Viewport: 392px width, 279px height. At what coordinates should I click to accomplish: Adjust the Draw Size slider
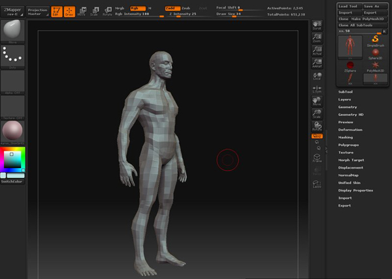click(x=239, y=14)
